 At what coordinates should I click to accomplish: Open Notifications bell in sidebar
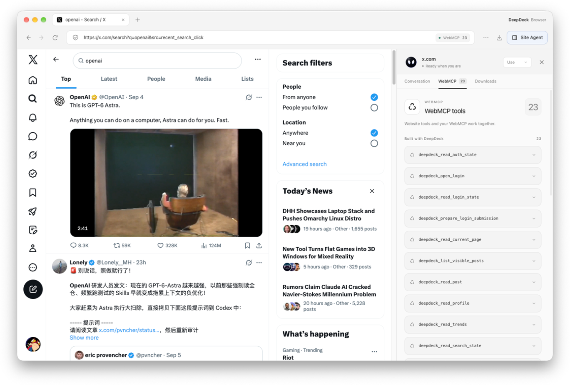coord(33,117)
